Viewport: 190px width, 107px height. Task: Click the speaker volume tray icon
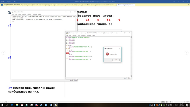pos(173,105)
